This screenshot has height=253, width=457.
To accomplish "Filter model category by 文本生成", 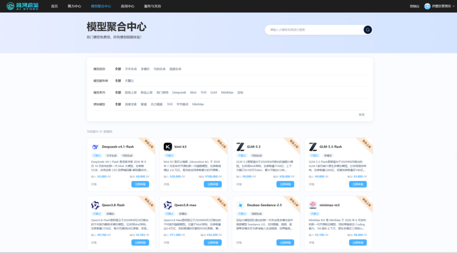I will coord(131,69).
